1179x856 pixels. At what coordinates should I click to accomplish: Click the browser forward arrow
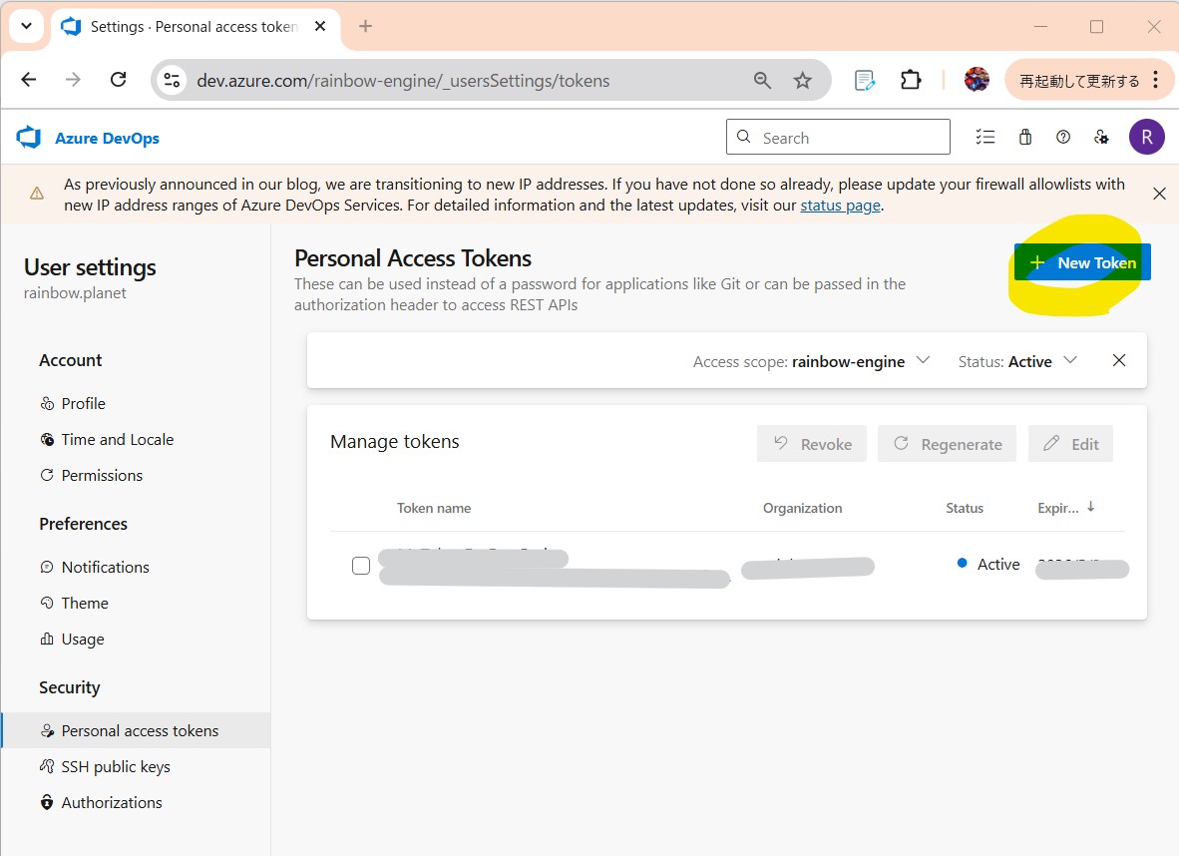click(73, 80)
